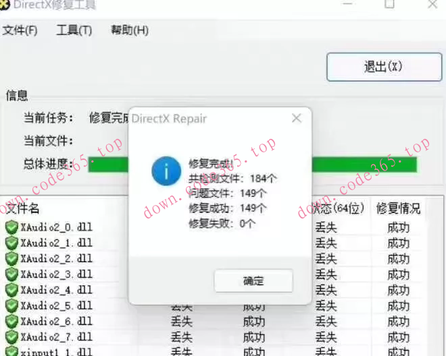Click the 当前文件 label
The image size is (446, 356).
click(x=48, y=141)
